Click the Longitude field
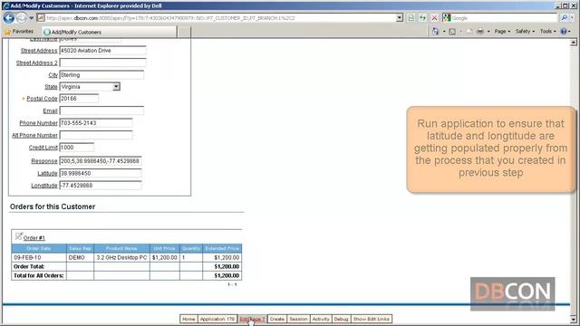 pyautogui.click(x=101, y=186)
